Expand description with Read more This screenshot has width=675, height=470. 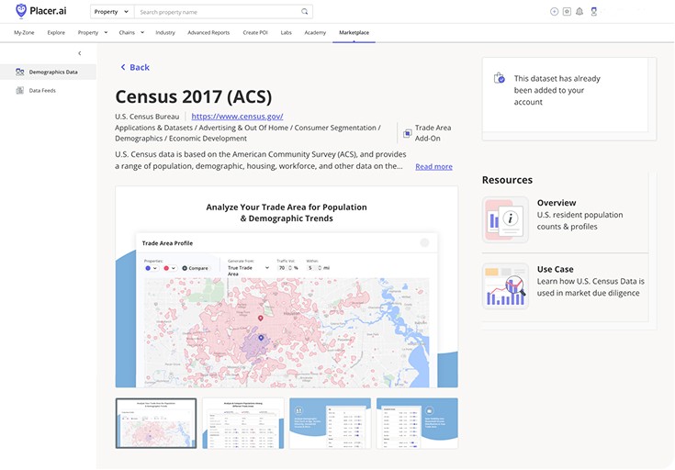[433, 166]
